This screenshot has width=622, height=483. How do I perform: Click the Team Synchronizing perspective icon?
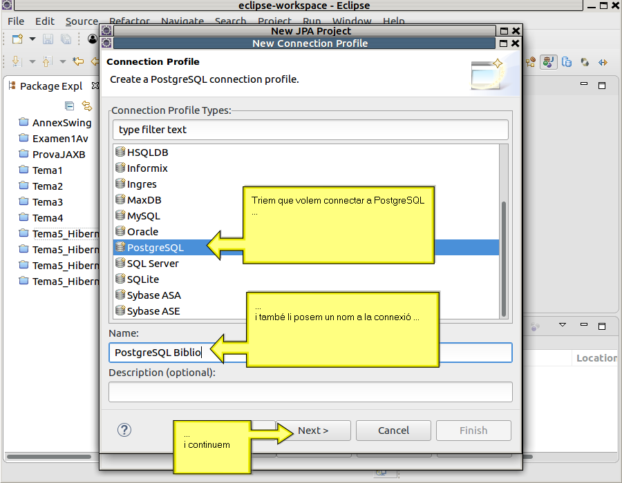coord(603,62)
